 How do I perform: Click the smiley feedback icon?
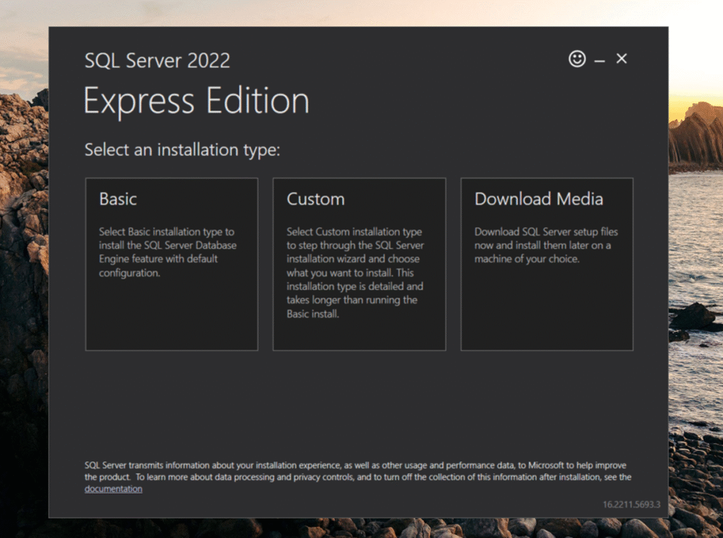click(x=576, y=58)
